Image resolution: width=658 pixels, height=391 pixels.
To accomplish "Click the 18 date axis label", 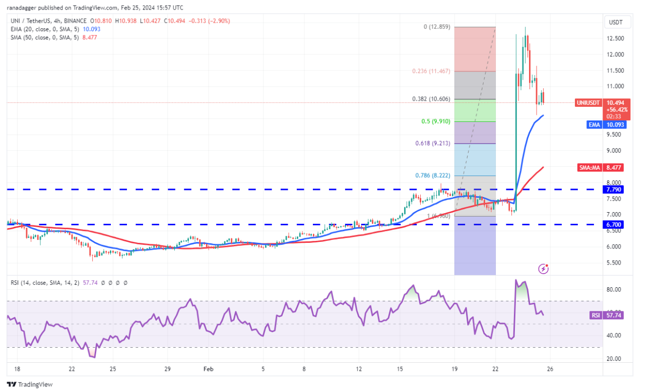I will point(18,368).
